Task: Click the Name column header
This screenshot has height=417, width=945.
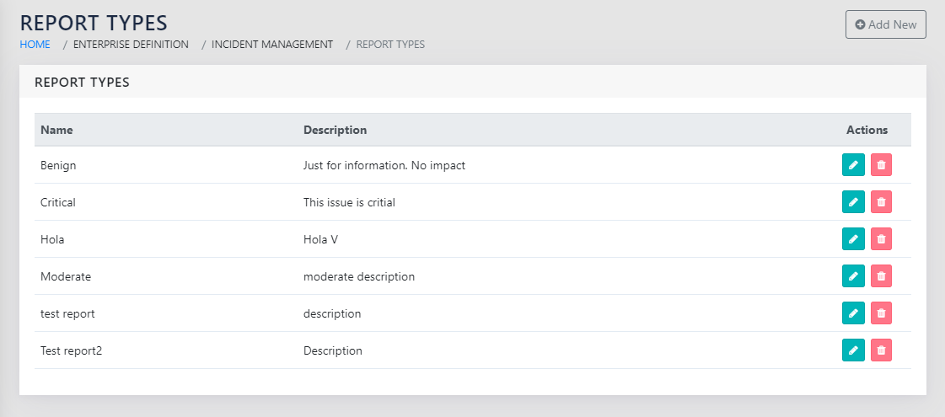Action: pyautogui.click(x=56, y=130)
